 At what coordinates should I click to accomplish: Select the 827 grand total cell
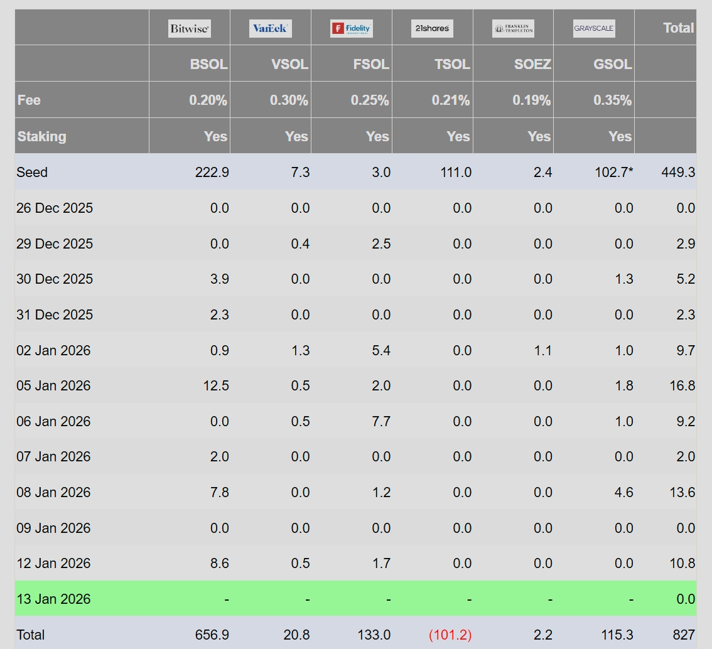click(684, 635)
